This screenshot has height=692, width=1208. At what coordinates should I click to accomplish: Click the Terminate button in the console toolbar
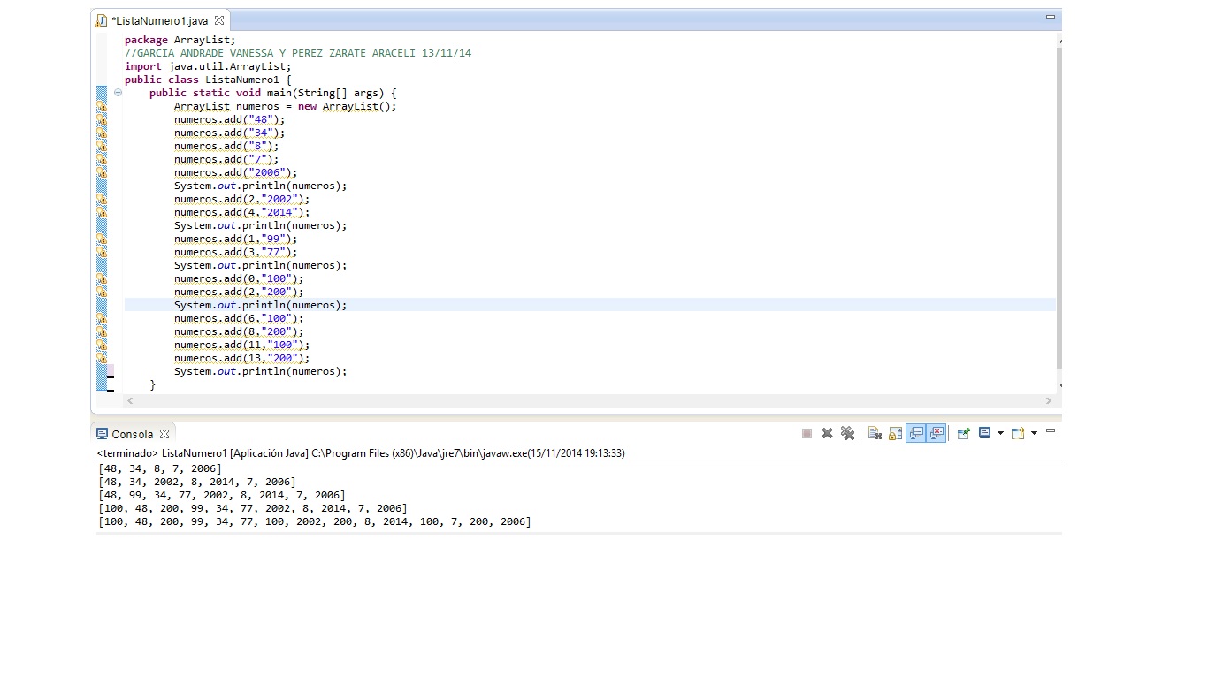pos(807,433)
